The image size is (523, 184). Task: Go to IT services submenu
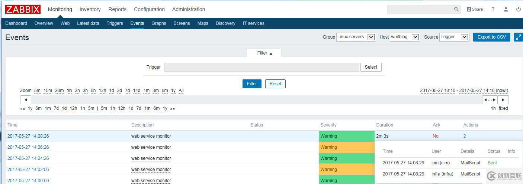[254, 23]
